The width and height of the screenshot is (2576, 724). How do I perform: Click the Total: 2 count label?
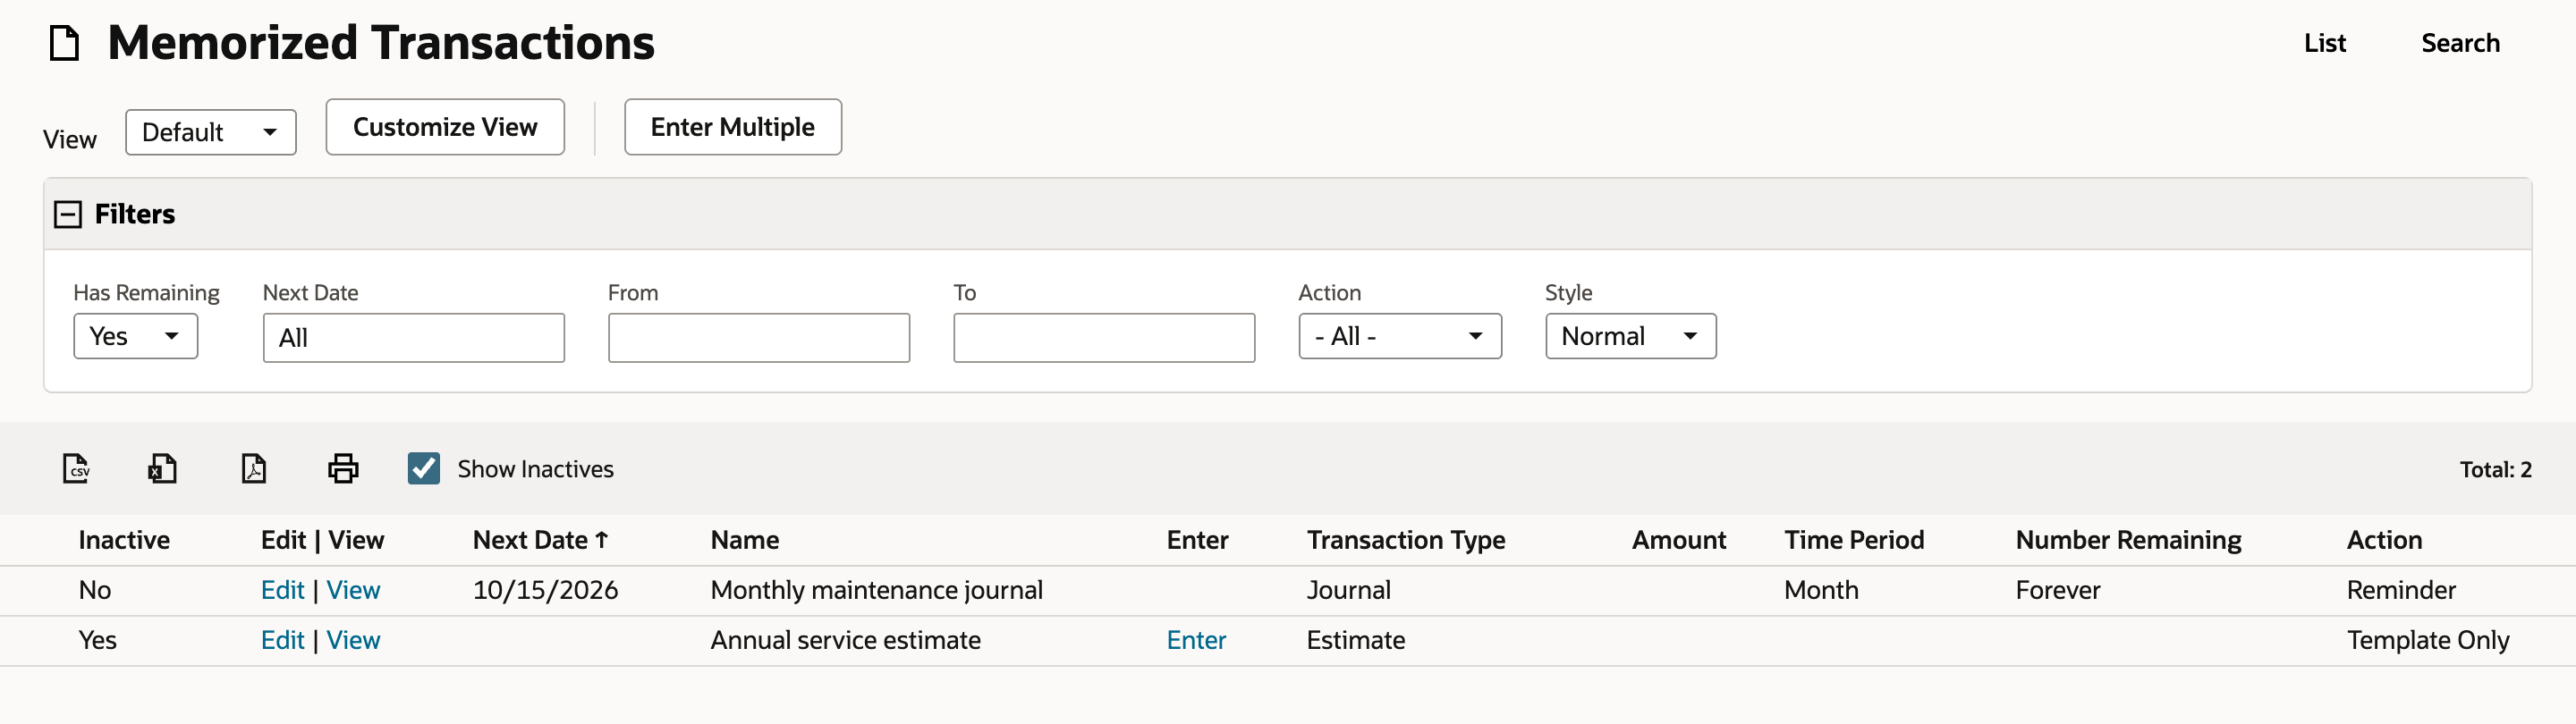(2495, 469)
